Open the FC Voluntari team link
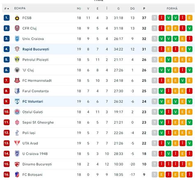This screenshot has height=180, width=195. 32,102
